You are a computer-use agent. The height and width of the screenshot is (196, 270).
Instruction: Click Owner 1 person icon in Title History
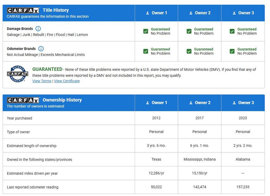[147, 13]
